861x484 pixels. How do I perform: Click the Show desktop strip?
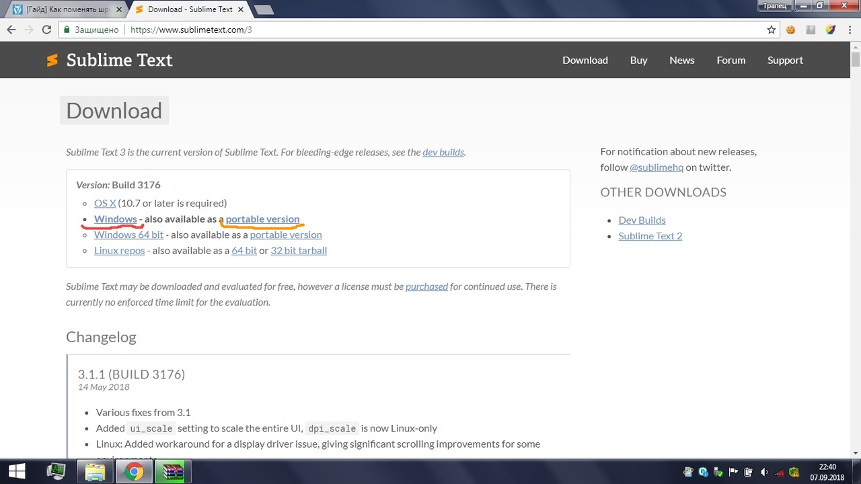point(857,472)
